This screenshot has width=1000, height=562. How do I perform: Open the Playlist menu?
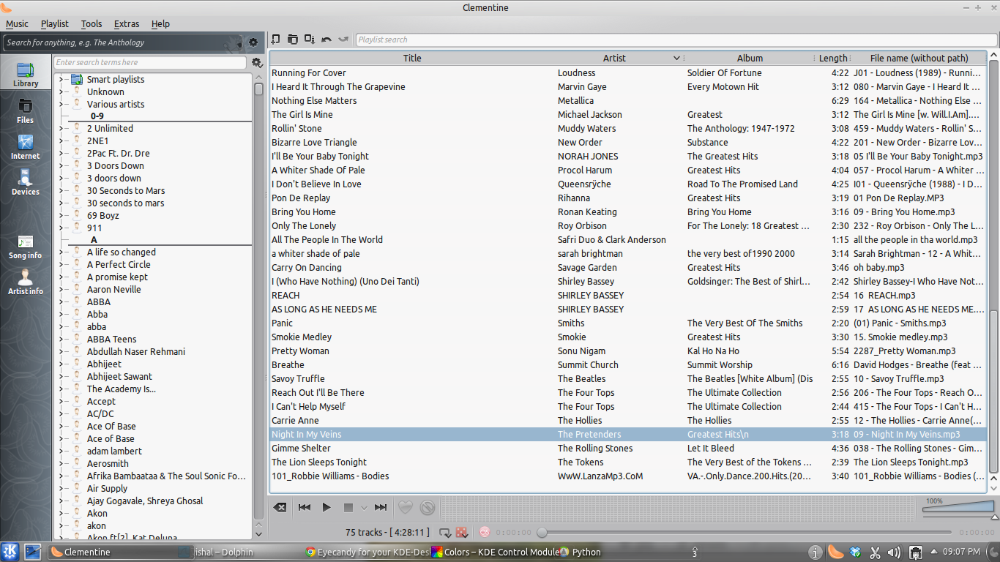click(x=55, y=24)
